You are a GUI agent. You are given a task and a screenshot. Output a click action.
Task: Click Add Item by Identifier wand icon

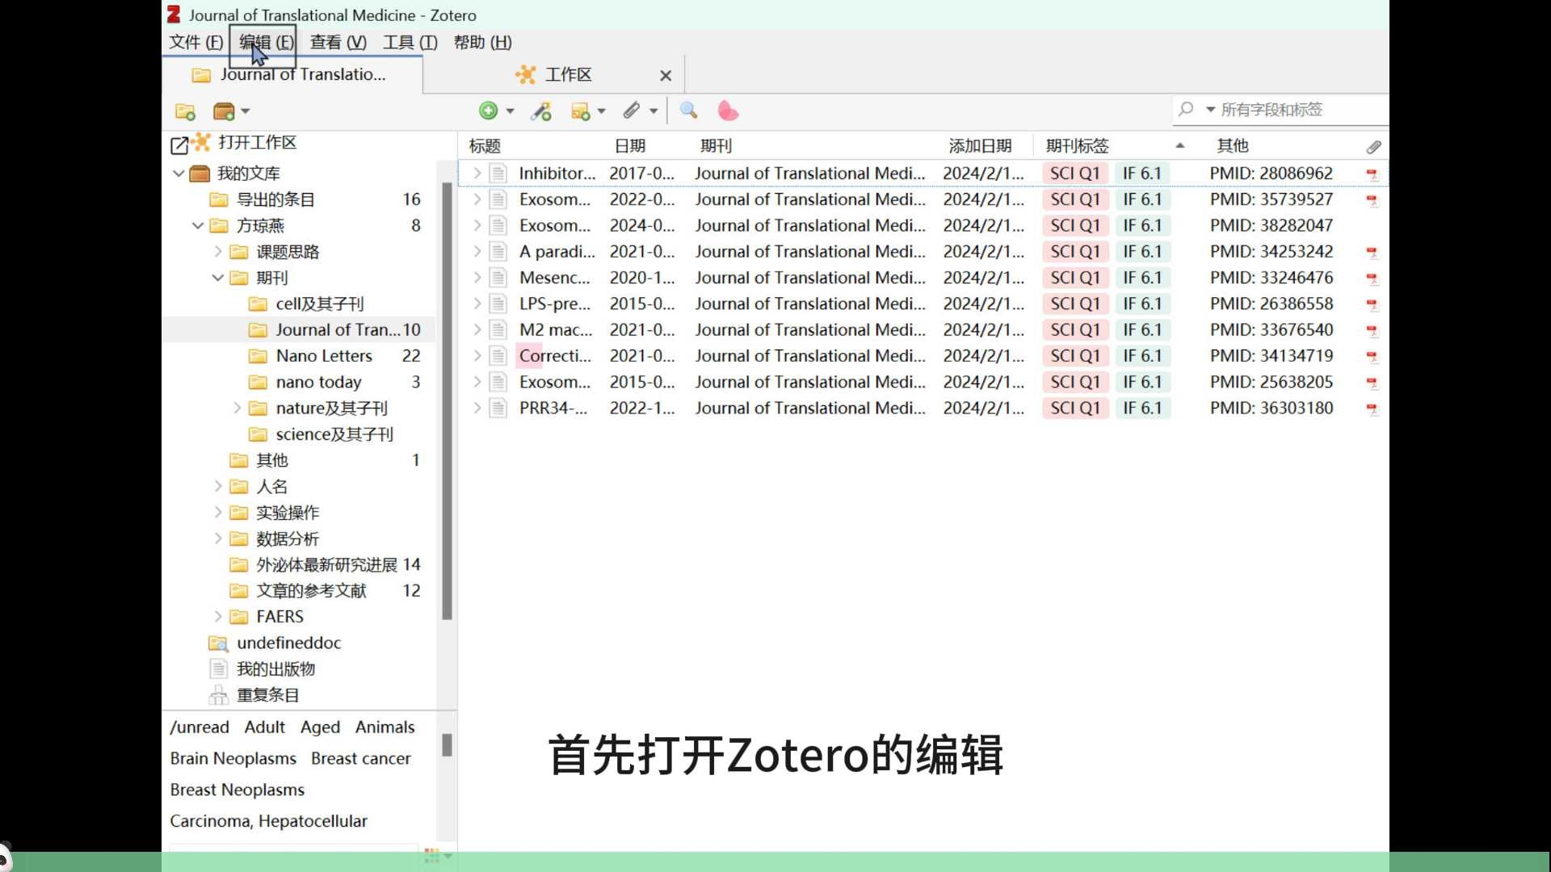click(x=541, y=111)
